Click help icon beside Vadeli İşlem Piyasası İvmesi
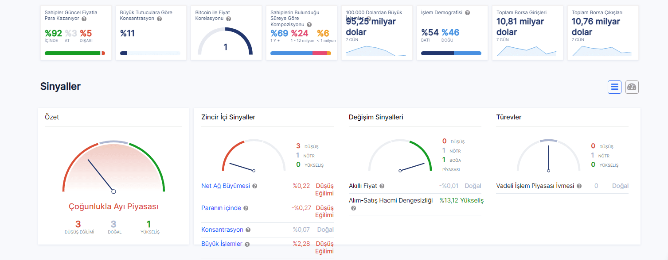This screenshot has height=260, width=668. point(579,186)
